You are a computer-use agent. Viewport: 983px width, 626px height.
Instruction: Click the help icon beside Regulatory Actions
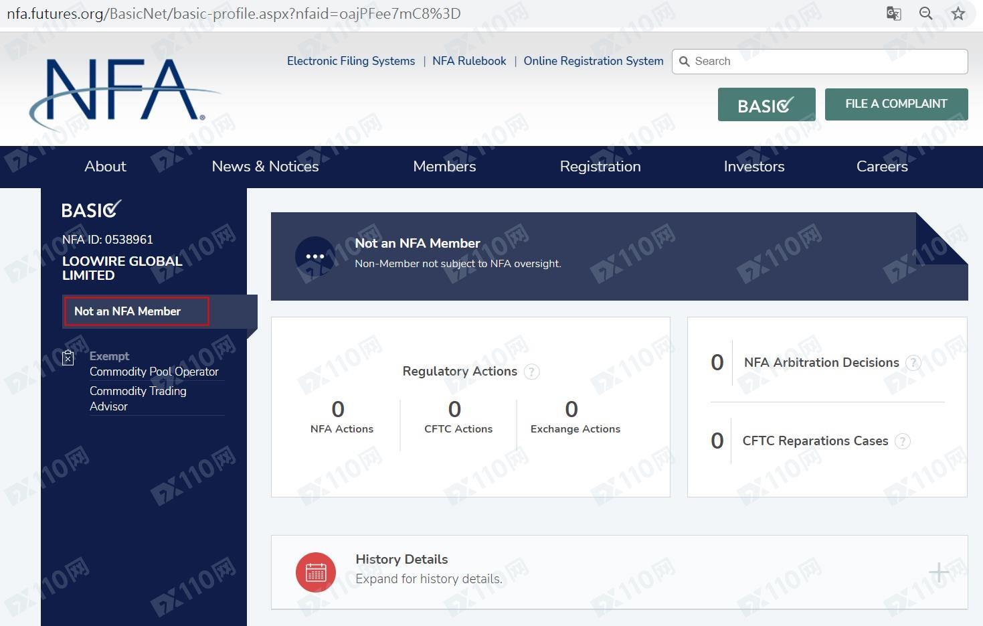coord(531,372)
